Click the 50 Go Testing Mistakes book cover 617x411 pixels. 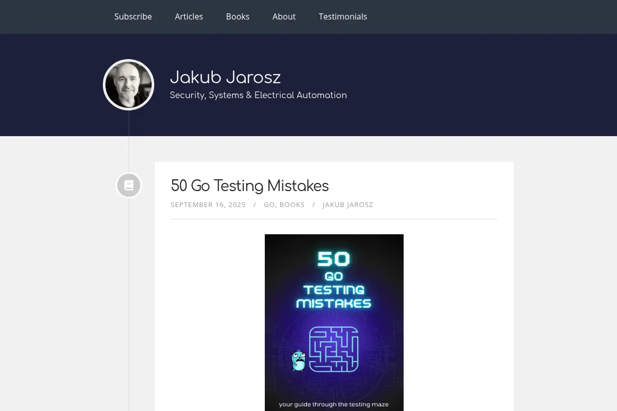pyautogui.click(x=334, y=323)
